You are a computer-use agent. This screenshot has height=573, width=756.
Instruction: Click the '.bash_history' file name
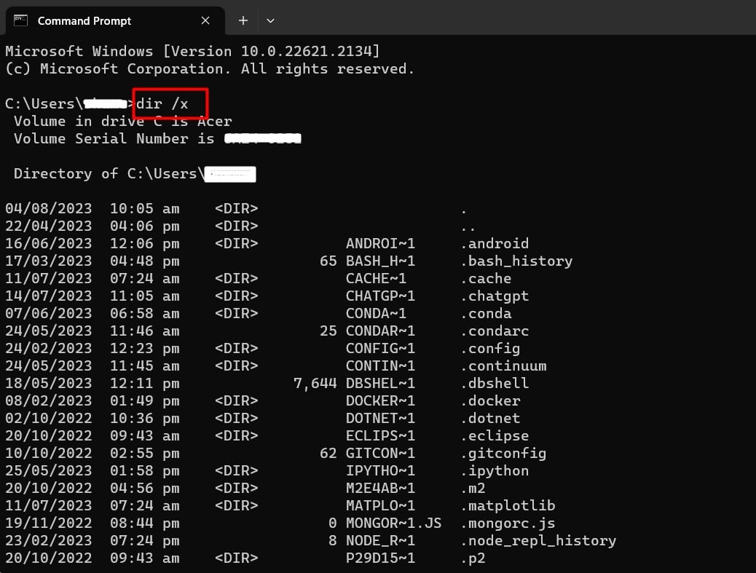[x=516, y=261]
